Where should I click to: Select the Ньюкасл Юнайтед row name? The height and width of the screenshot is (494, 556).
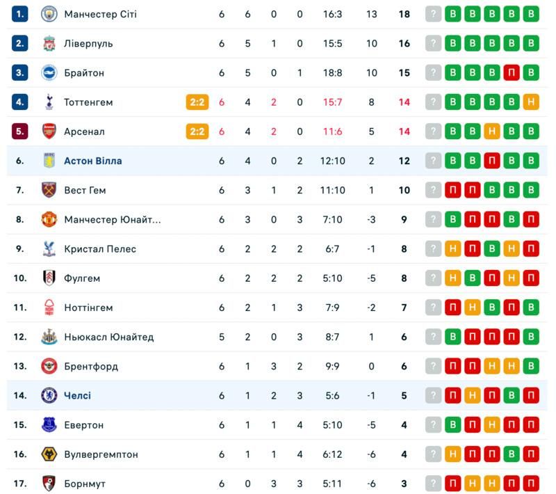click(x=108, y=337)
